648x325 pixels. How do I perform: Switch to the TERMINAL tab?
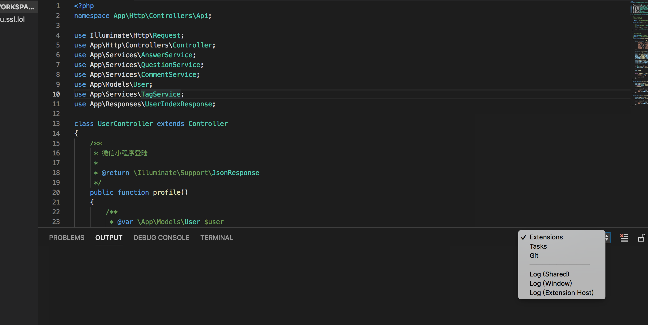point(217,237)
